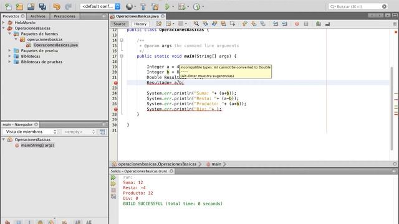Click Stop Macro Recording icon
Image resolution: width=399 pixels, height=224 pixels.
pos(306,24)
